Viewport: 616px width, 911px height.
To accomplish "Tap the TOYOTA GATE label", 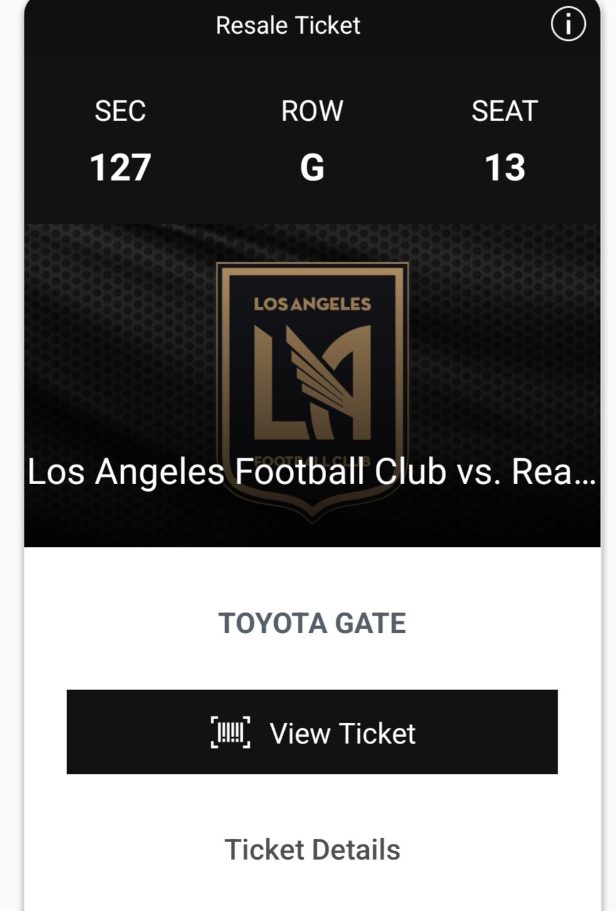I will tap(312, 623).
